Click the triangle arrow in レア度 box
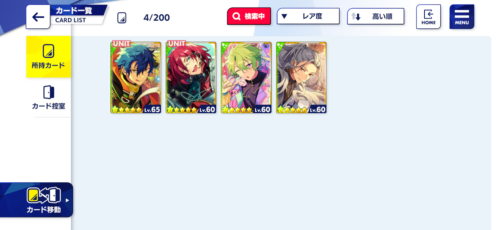This screenshot has height=230, width=500. [284, 16]
